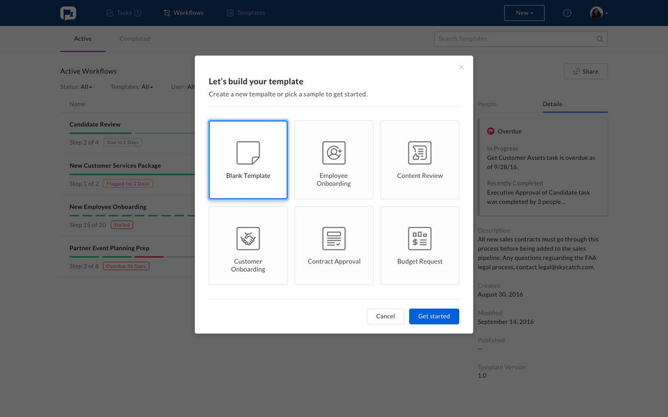Screen dimensions: 668x417
Task: Switch to the Completed tab
Action: (x=134, y=39)
